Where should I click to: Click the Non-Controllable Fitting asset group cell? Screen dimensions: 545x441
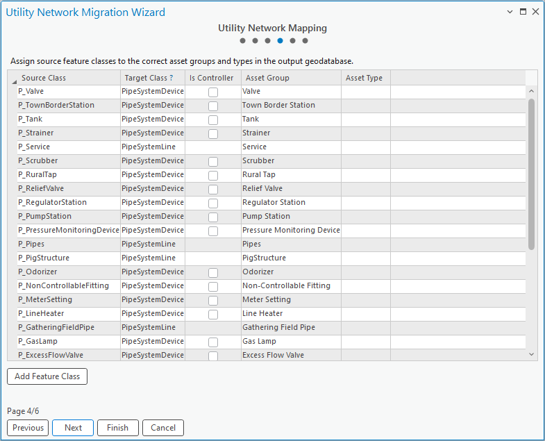pos(292,286)
